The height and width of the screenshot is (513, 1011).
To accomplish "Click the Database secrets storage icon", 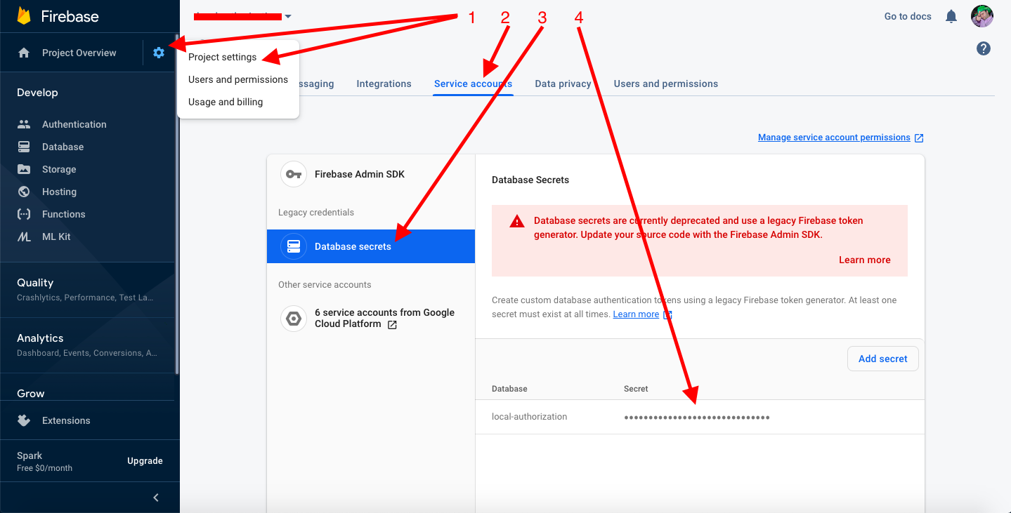I will tap(294, 246).
